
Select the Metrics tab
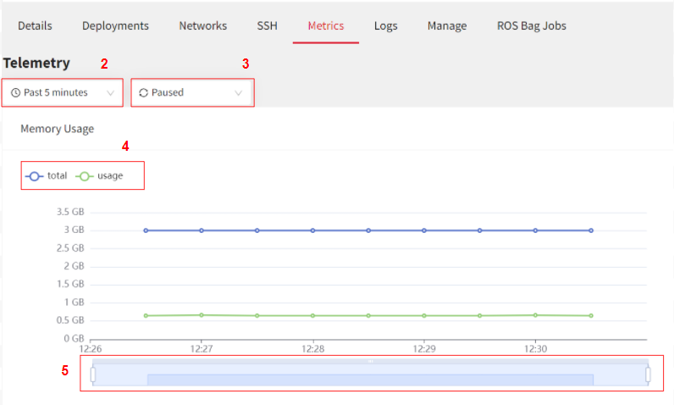tap(326, 25)
